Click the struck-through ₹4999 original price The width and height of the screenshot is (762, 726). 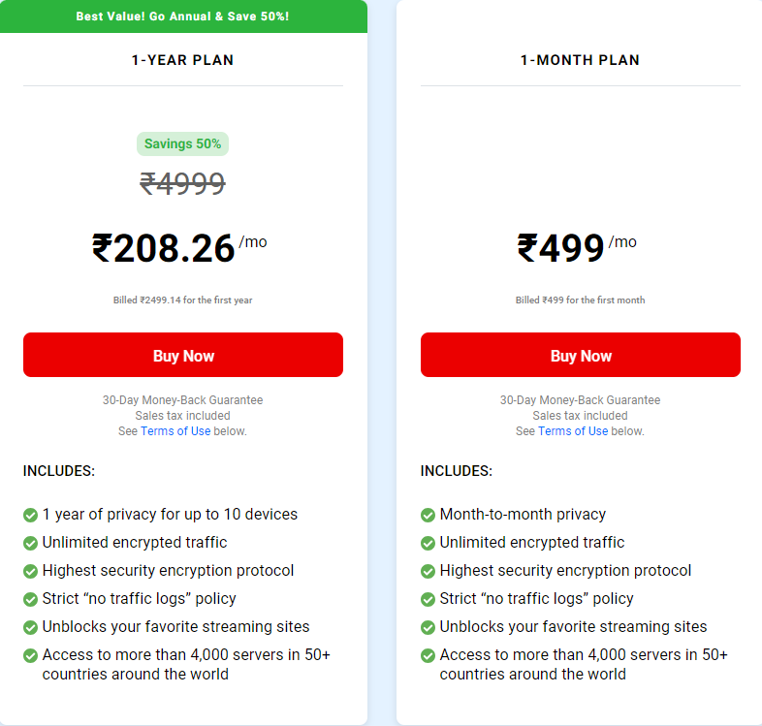tap(182, 183)
